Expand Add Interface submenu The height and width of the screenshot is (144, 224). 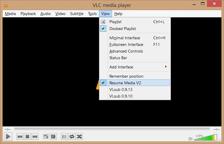tap(135, 67)
